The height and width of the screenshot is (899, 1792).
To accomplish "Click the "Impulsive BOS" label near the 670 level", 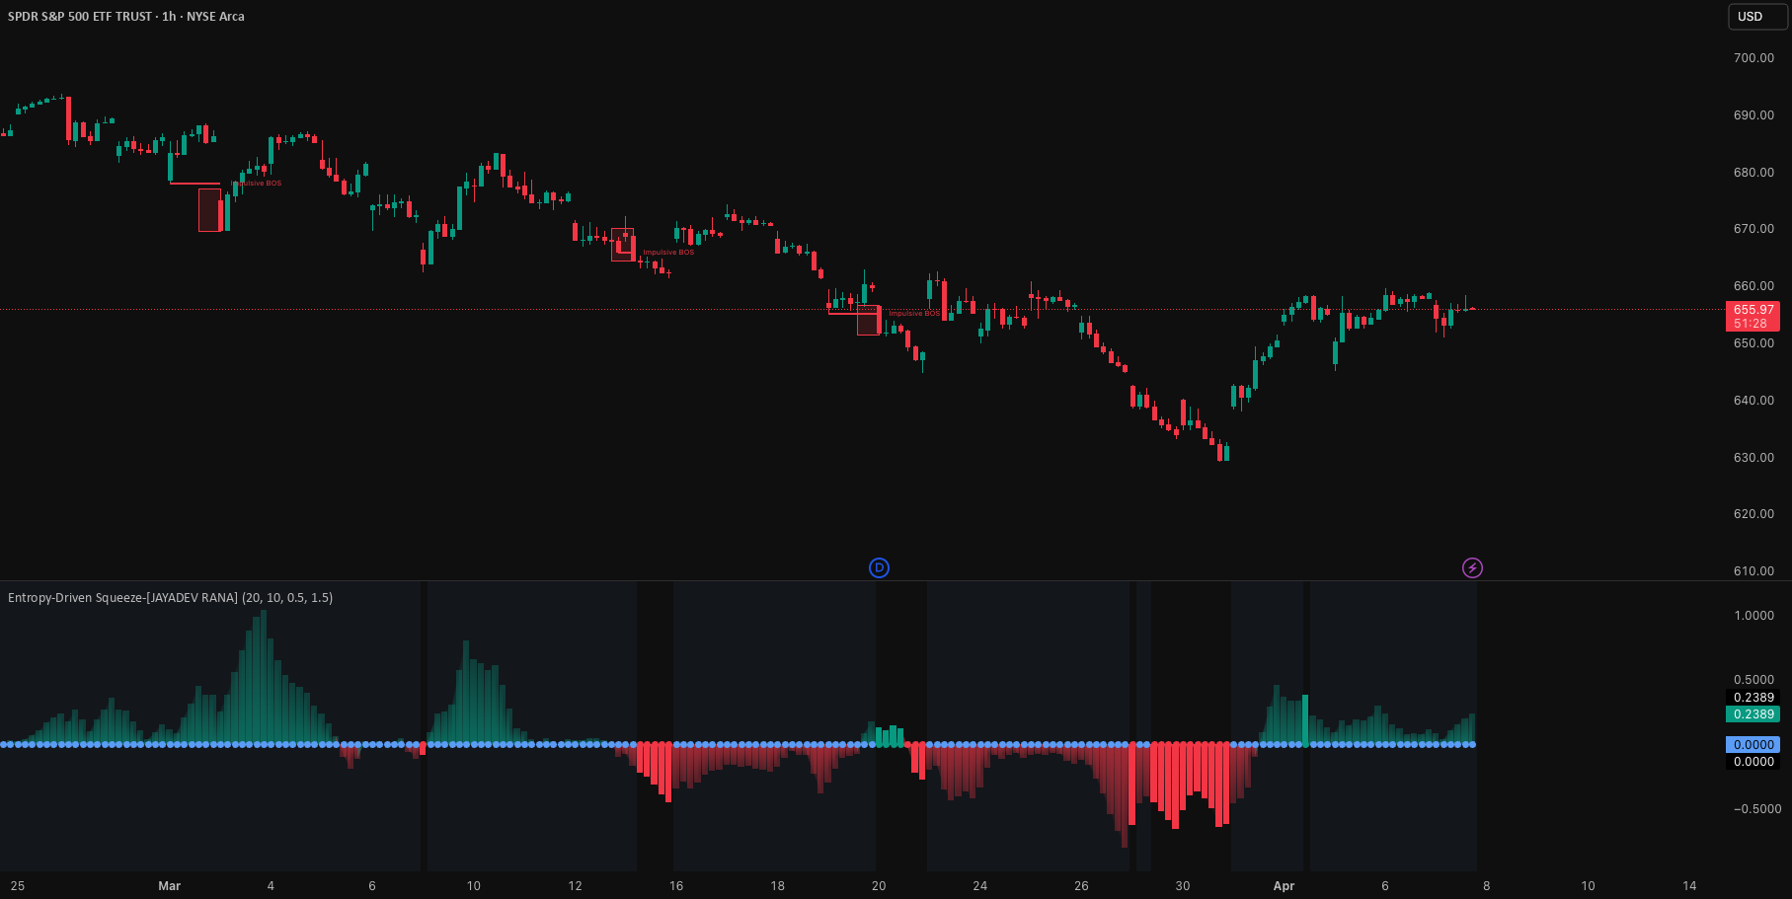I will coord(667,252).
